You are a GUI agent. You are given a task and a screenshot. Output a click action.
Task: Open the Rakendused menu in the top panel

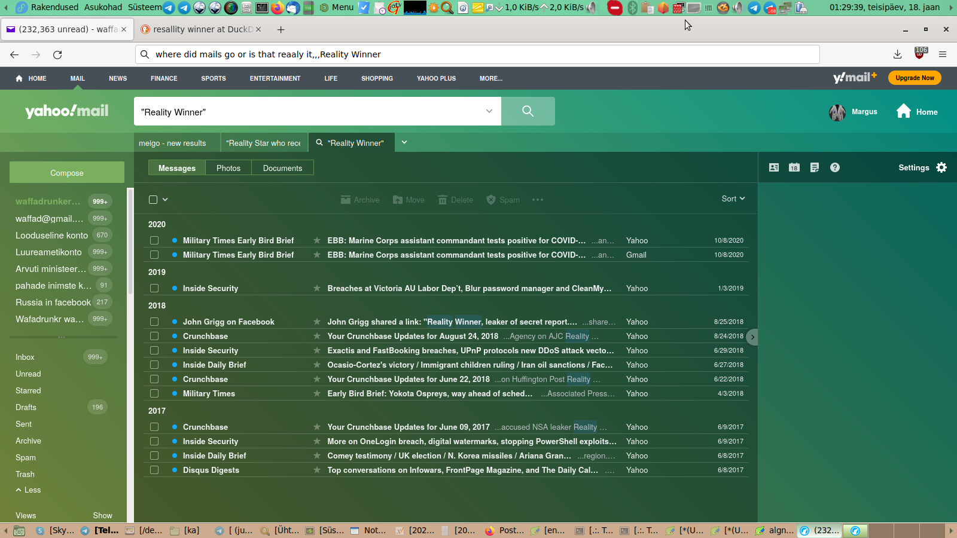[x=54, y=7]
